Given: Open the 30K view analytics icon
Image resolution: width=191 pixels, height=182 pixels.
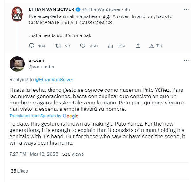Looking at the screenshot, I should tap(110, 46).
